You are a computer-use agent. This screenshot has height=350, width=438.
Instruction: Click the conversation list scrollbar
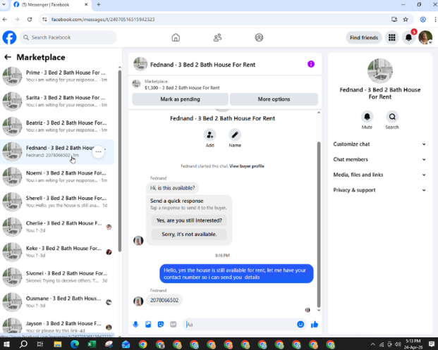[x=120, y=161]
